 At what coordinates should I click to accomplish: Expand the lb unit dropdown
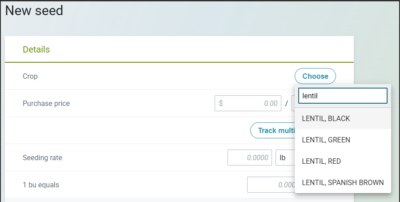(285, 158)
